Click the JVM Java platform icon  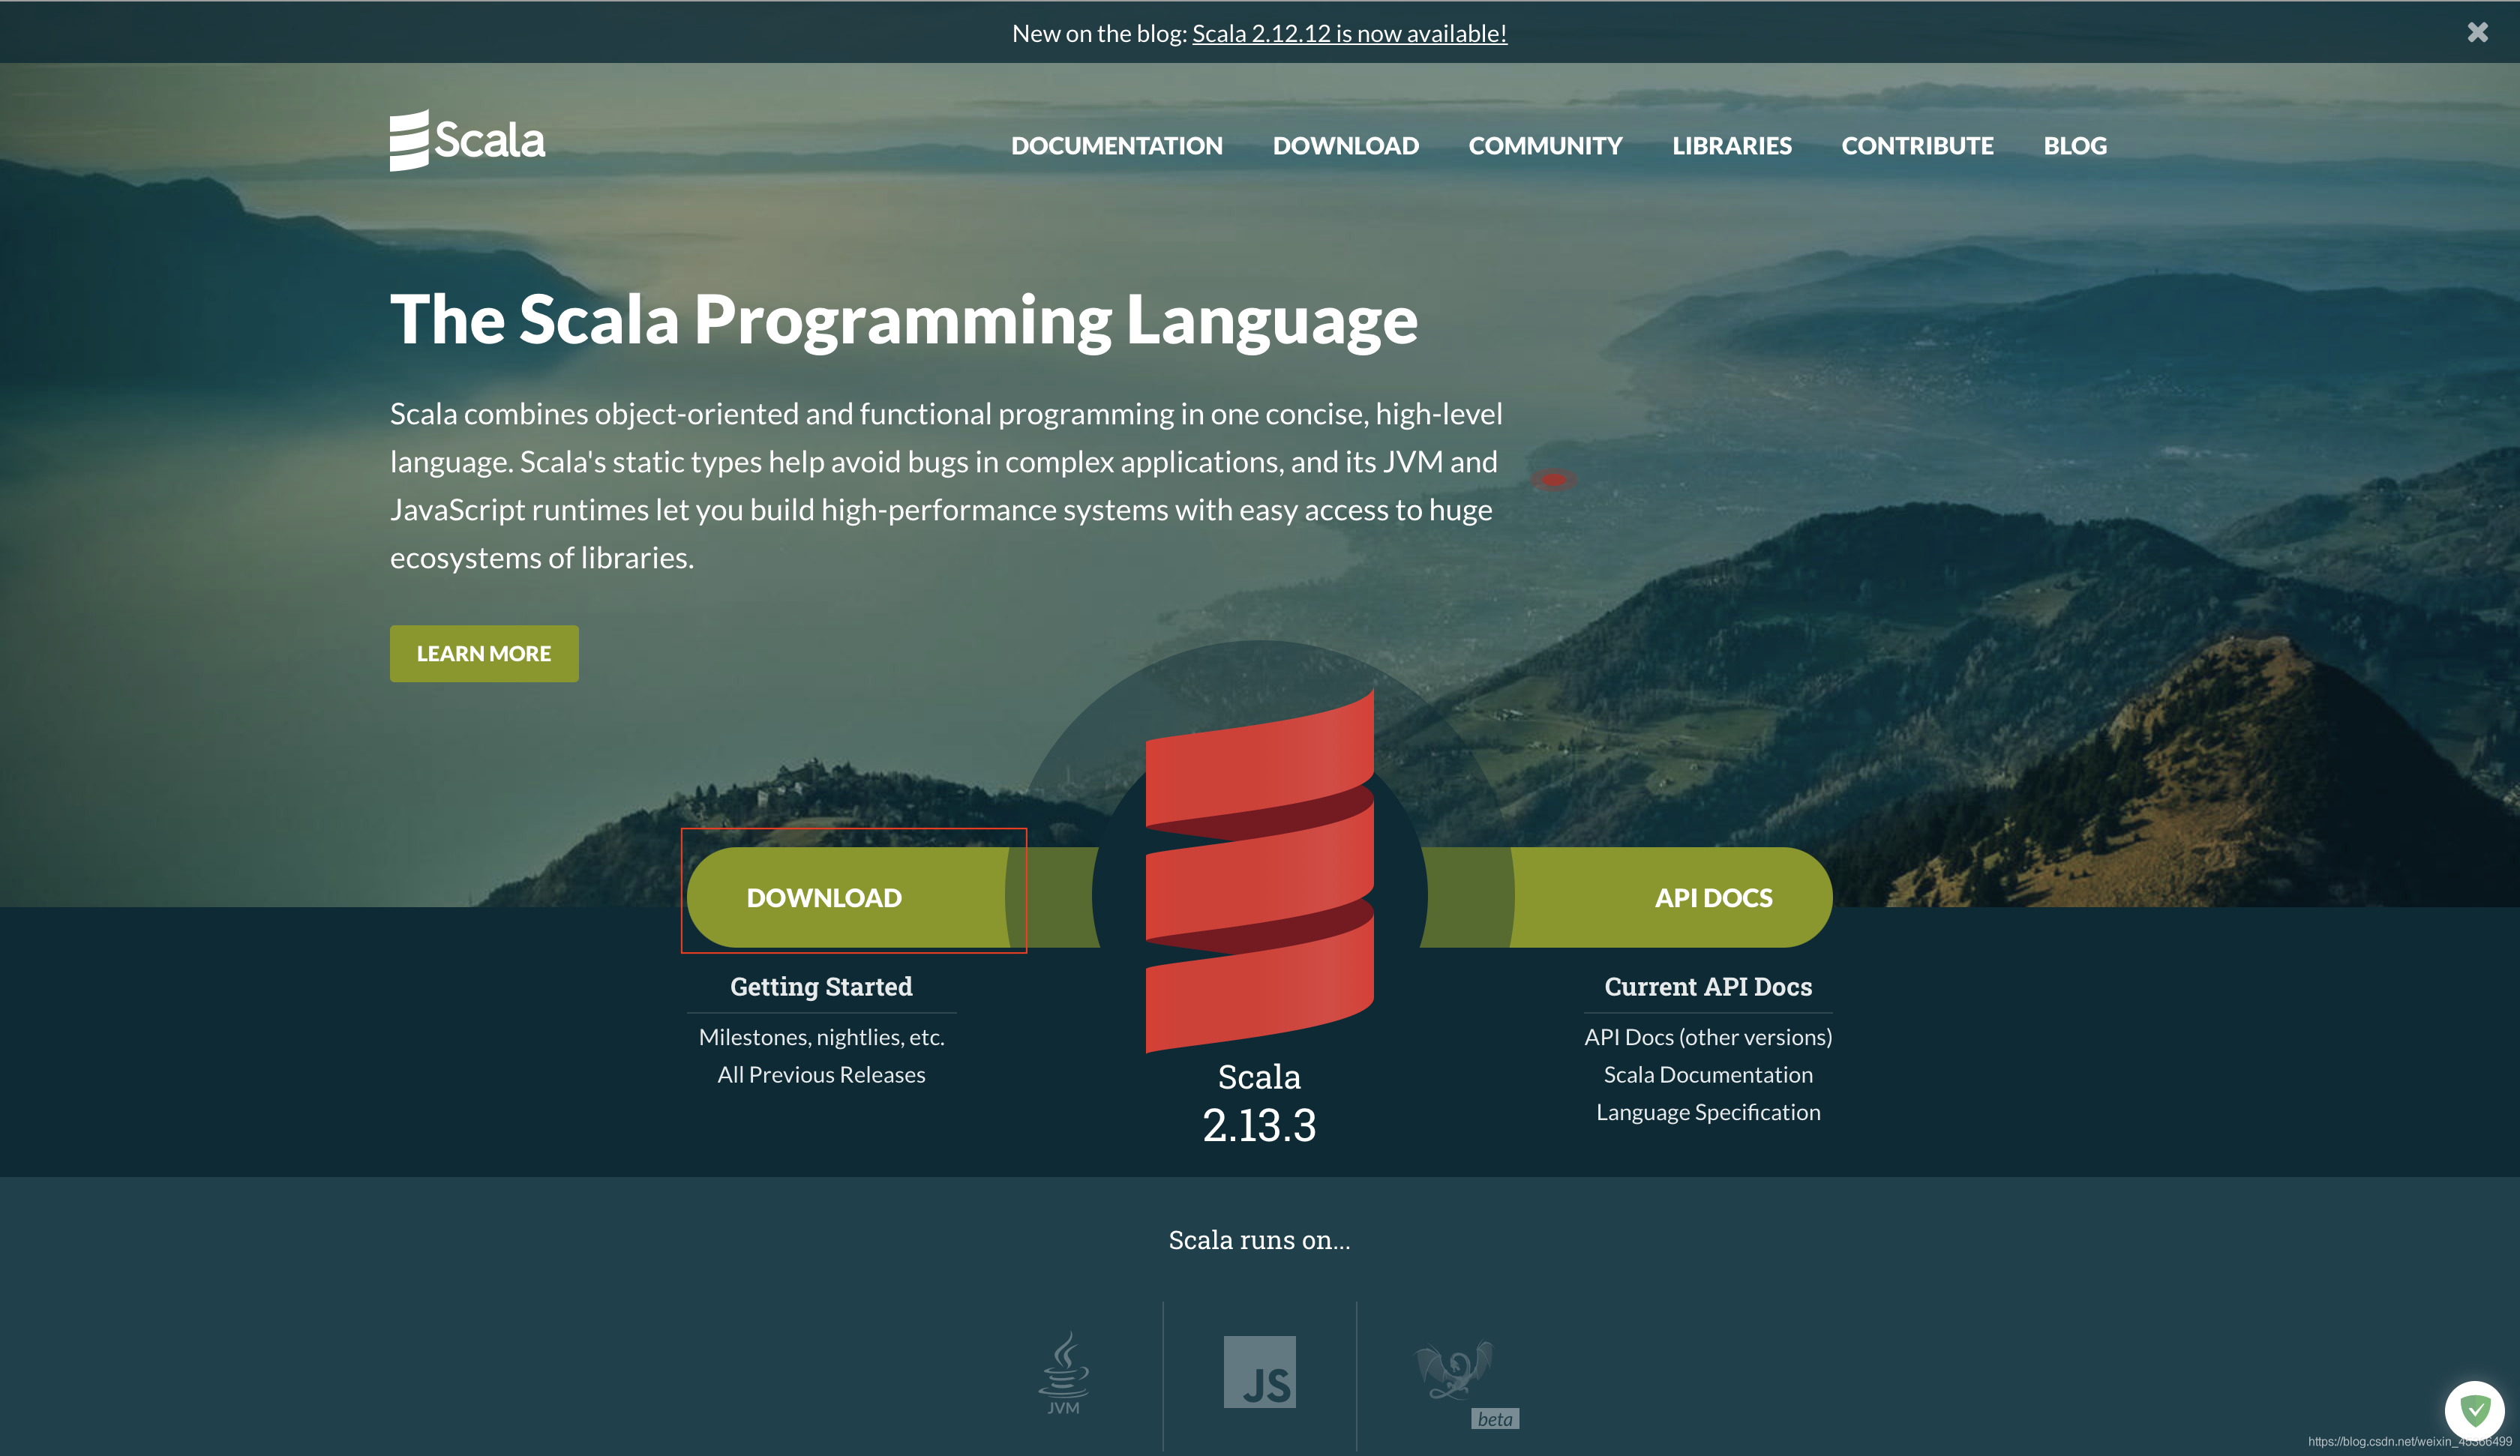[1063, 1372]
